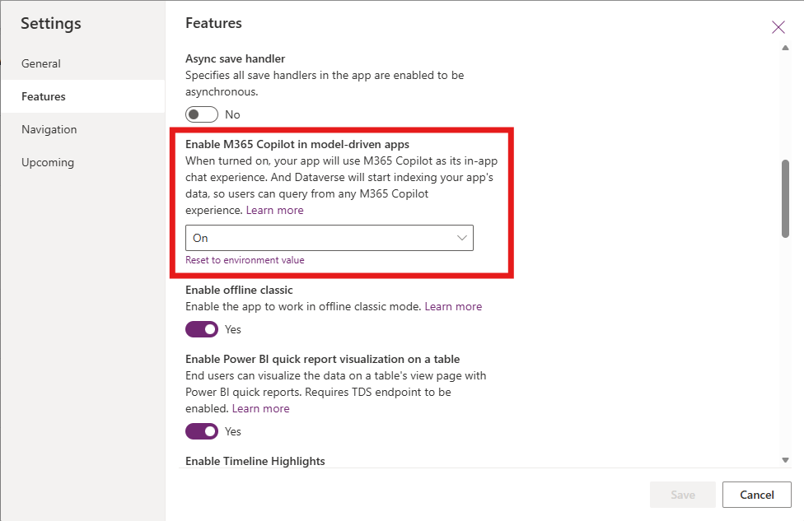
Task: Disable the Enable offline classic toggle
Action: pos(201,329)
